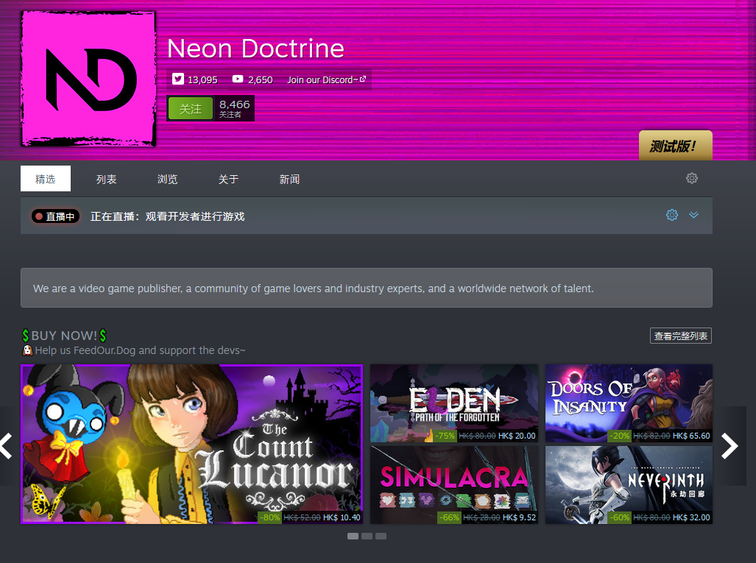Select the first carousel page dot
Viewport: 756px width, 563px height.
(x=353, y=536)
